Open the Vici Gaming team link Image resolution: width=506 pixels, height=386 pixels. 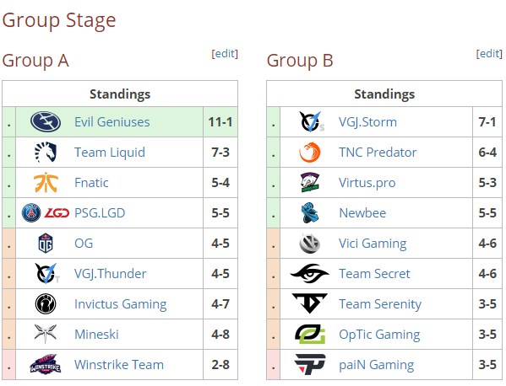pos(373,244)
